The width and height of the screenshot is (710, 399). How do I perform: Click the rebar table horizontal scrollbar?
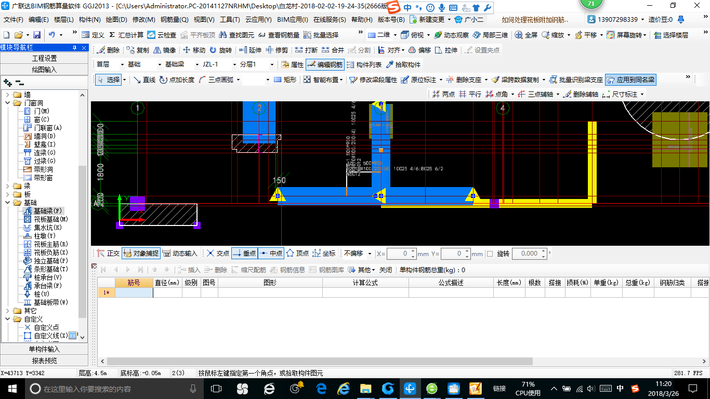319,361
